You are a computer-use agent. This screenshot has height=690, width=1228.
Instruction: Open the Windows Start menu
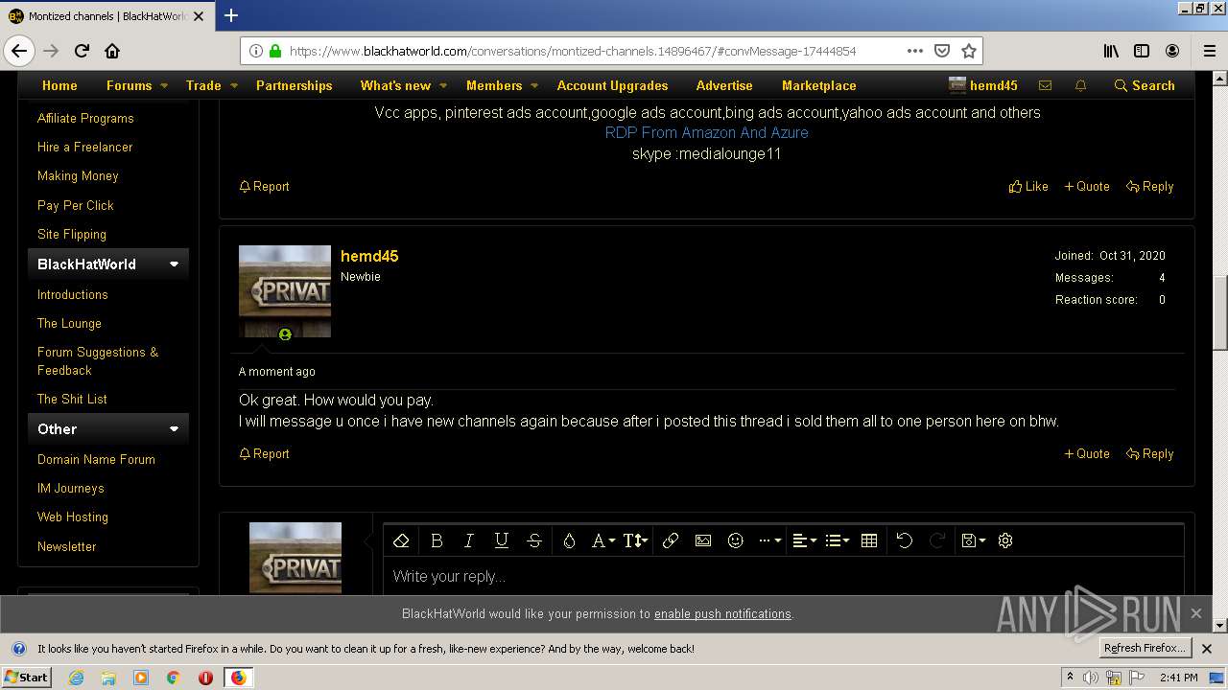click(x=27, y=677)
